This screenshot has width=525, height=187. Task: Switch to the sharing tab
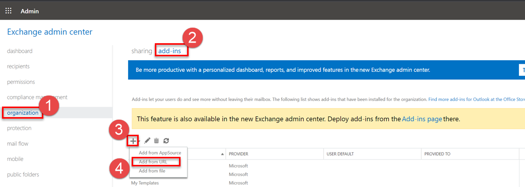coord(142,51)
